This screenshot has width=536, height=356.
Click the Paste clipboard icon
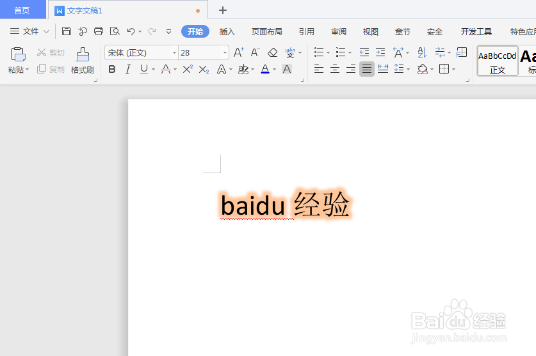click(x=18, y=54)
